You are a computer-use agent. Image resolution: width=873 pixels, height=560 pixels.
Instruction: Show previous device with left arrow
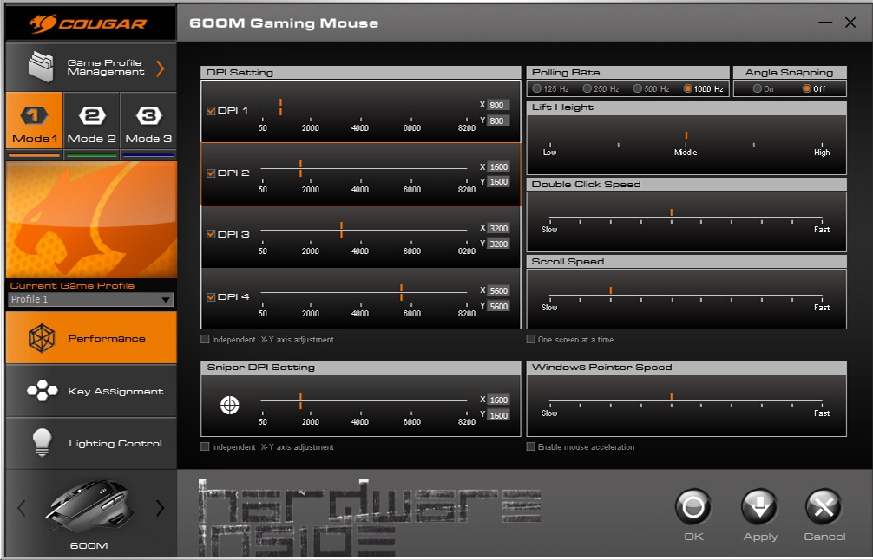pos(21,508)
